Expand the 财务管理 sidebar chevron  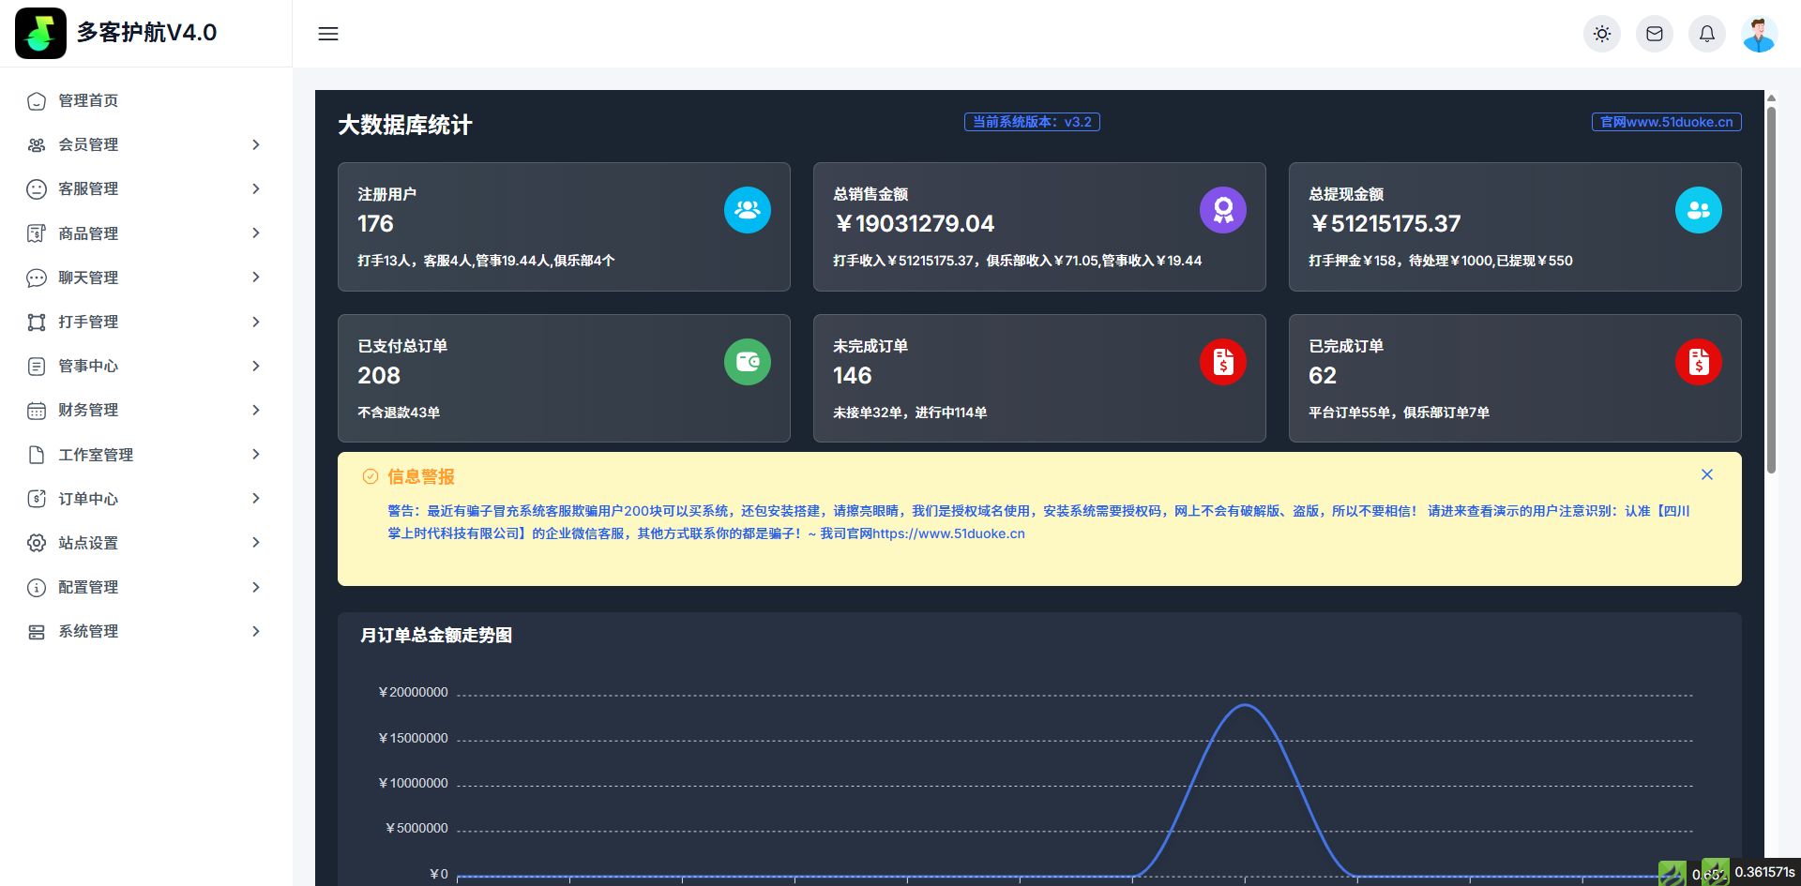coord(256,410)
